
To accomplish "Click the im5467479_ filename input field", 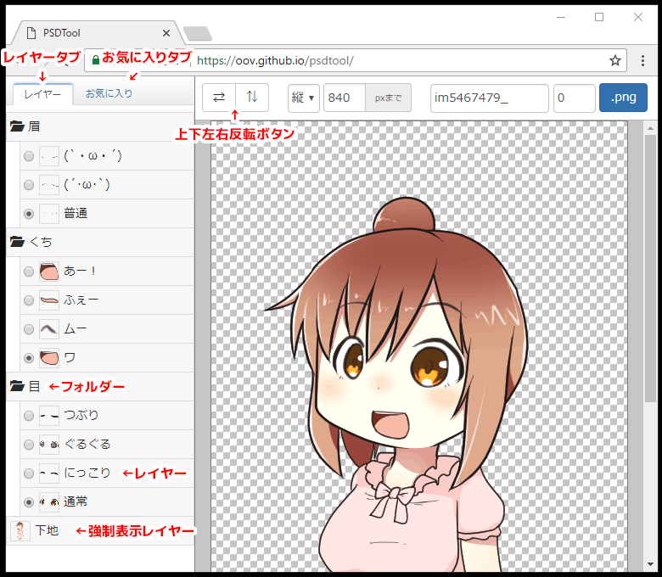I will pos(489,98).
